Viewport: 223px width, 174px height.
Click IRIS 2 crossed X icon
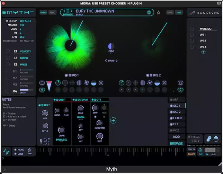pyautogui.click(x=165, y=83)
